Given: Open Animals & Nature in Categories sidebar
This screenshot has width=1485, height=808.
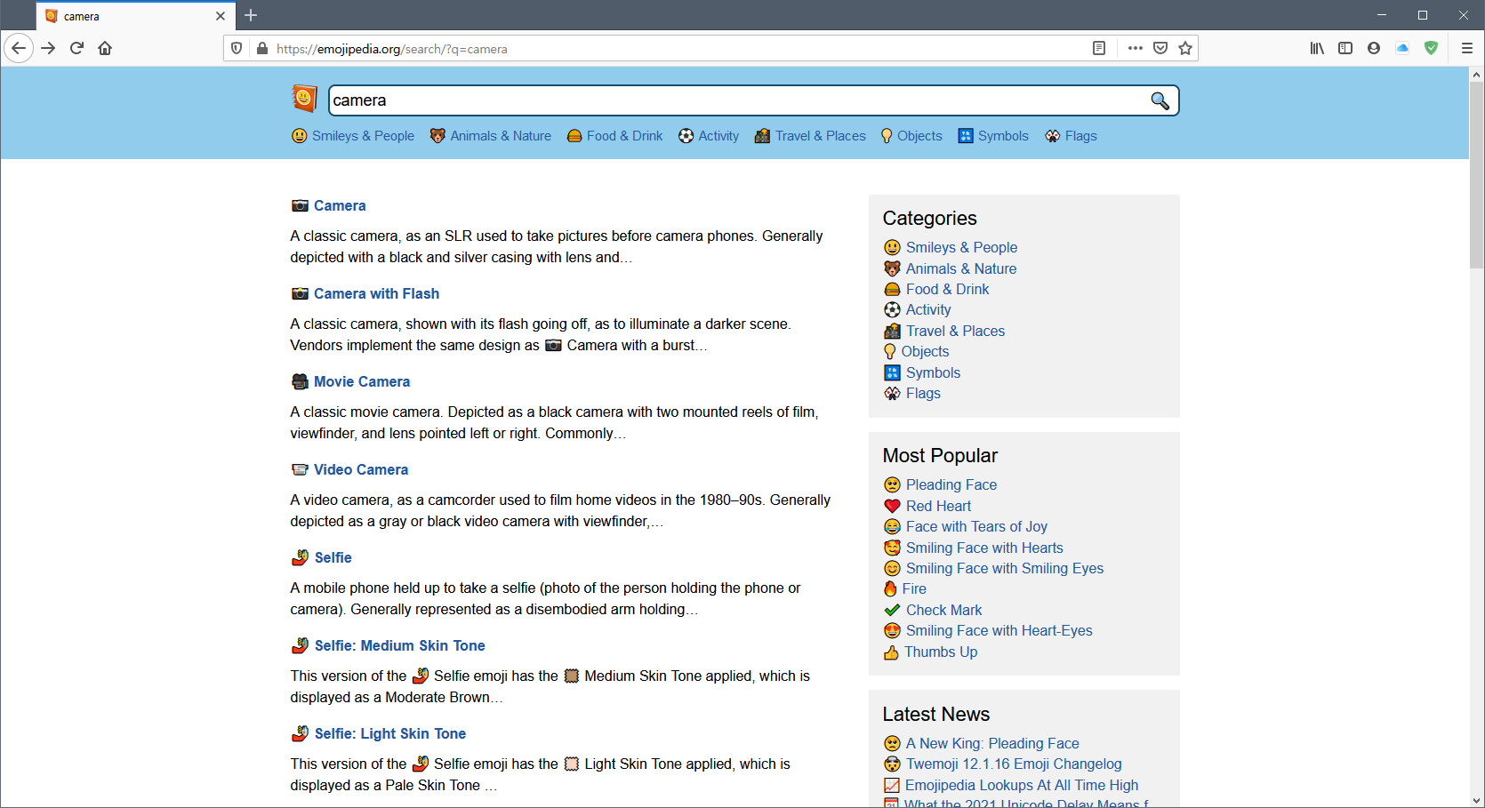Looking at the screenshot, I should [x=961, y=268].
